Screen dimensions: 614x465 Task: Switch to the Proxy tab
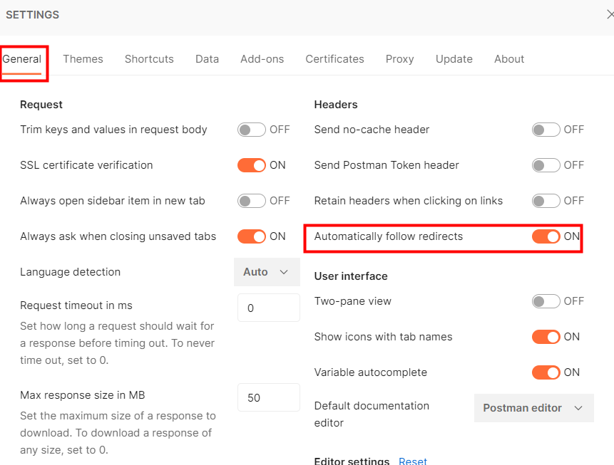pyautogui.click(x=399, y=59)
